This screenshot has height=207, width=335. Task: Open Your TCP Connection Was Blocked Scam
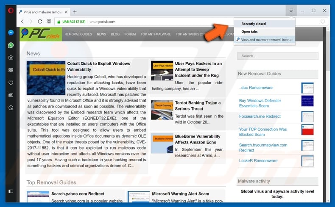click(263, 132)
